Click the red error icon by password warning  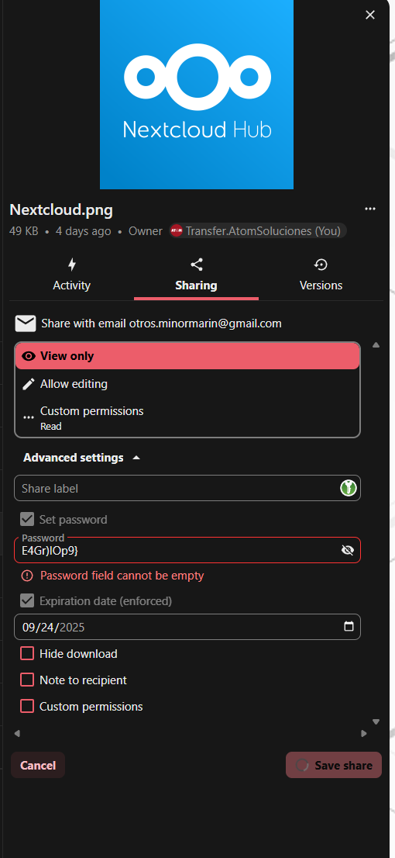(27, 576)
